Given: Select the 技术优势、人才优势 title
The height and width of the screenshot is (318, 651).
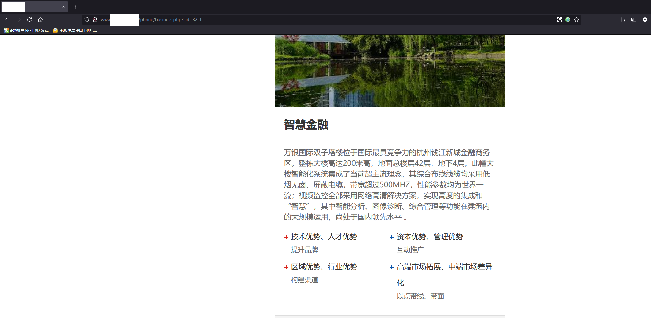Looking at the screenshot, I should coord(324,237).
